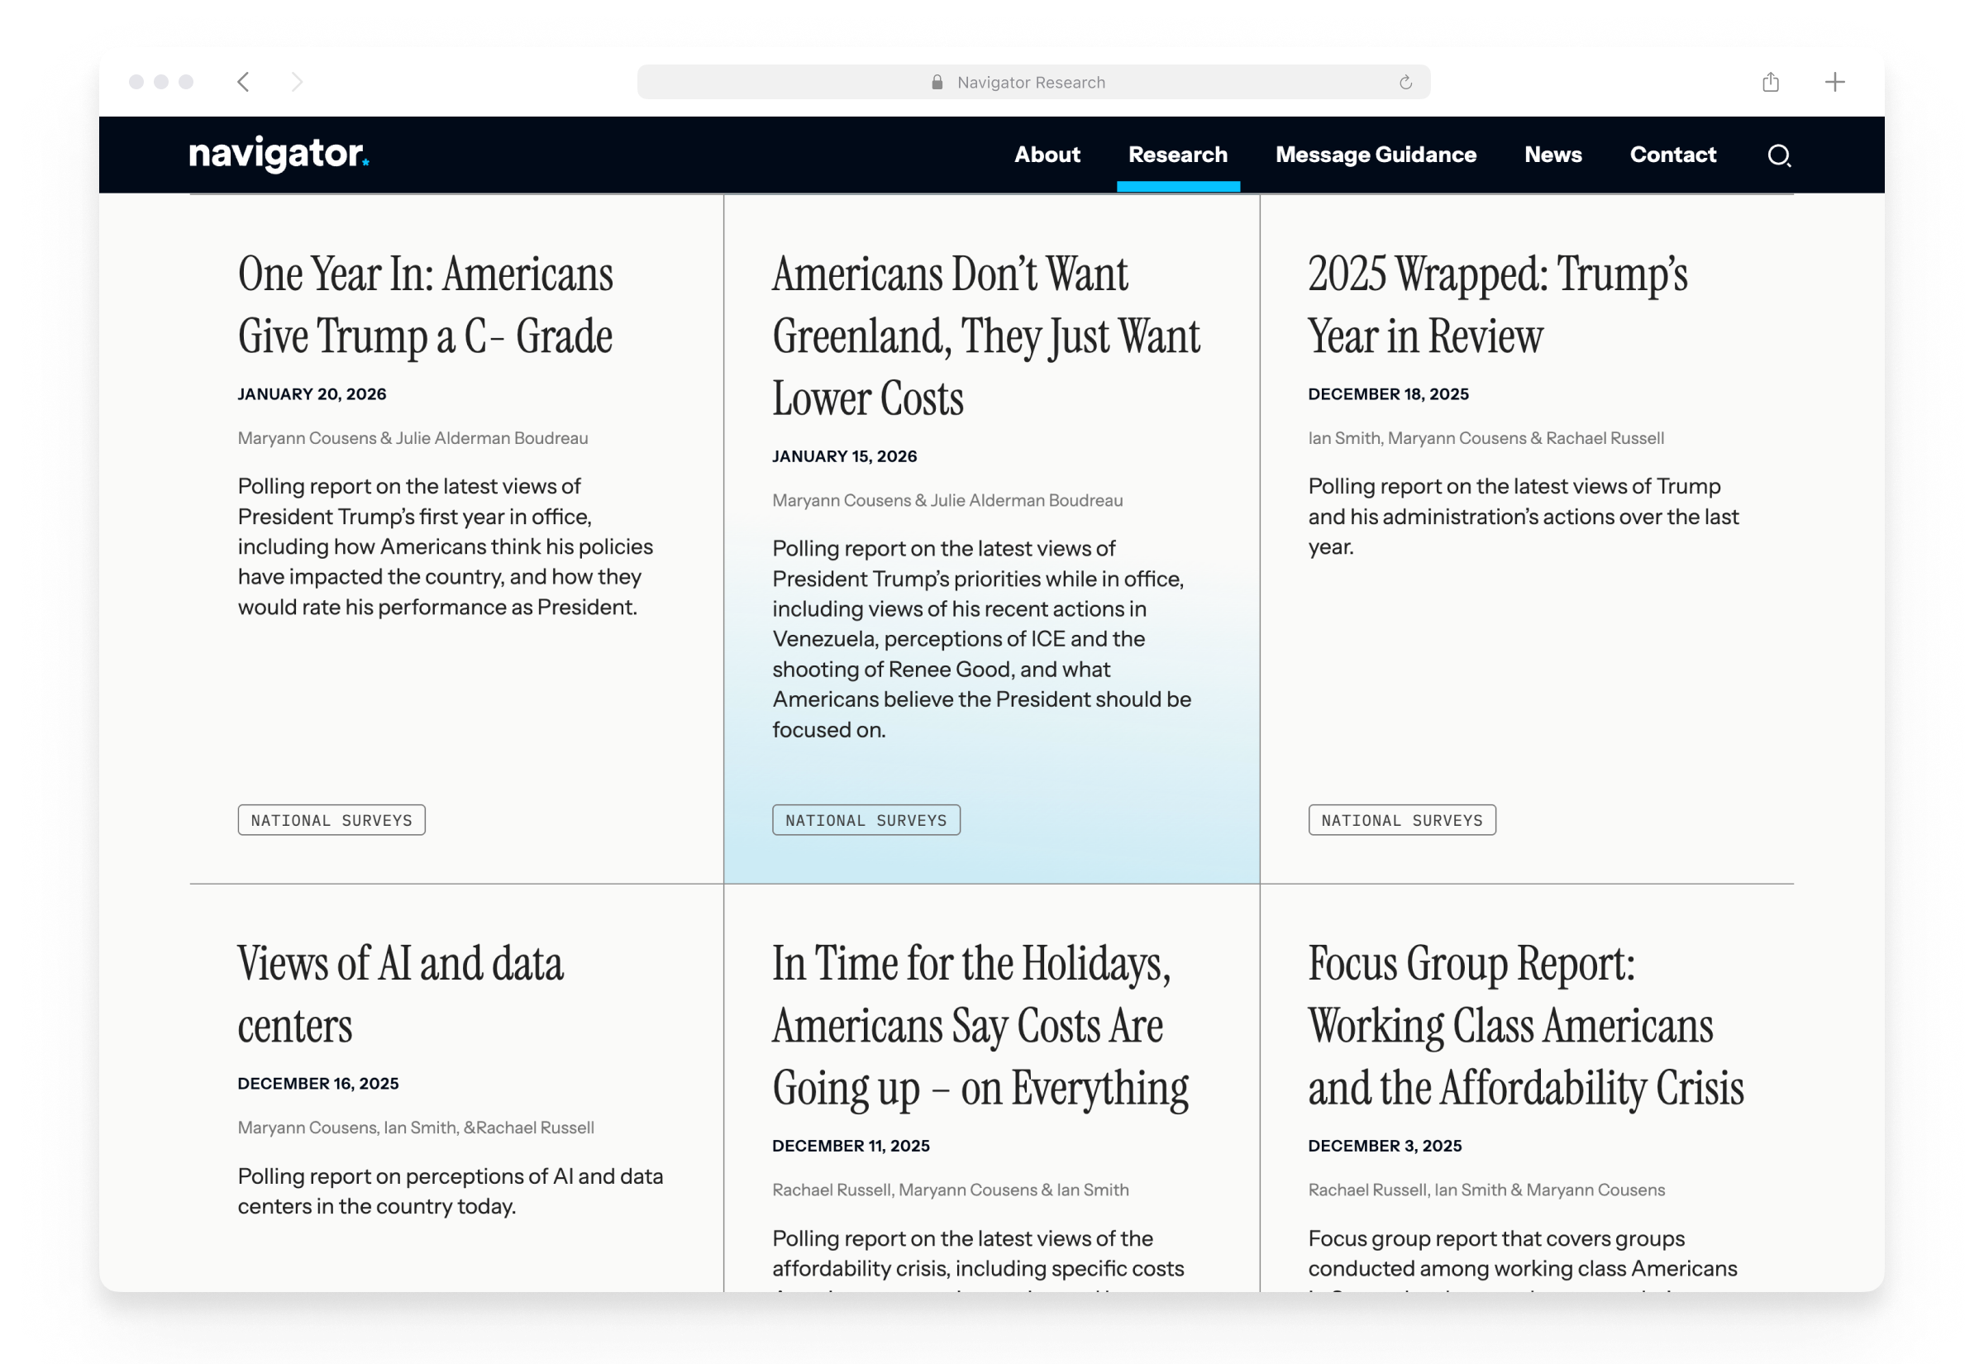Viewport: 1984px width, 1364px height.
Task: Open a new tab with plus icon
Action: [x=1834, y=82]
